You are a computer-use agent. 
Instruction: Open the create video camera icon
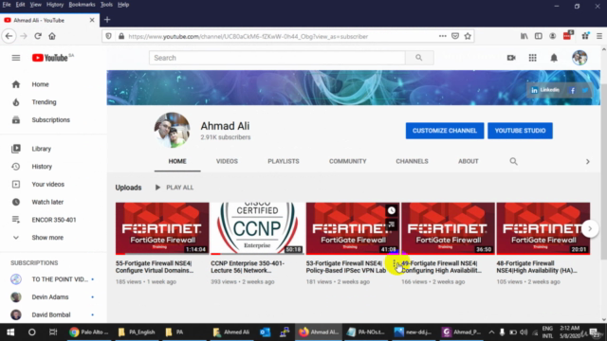[511, 58]
